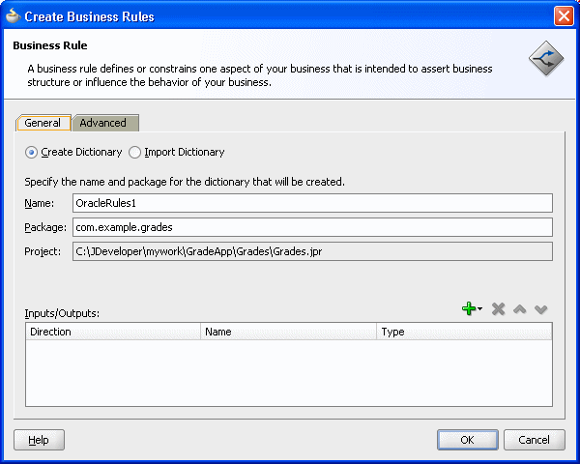Select the Create Dictionary radio button
The height and width of the screenshot is (464, 580).
[31, 153]
